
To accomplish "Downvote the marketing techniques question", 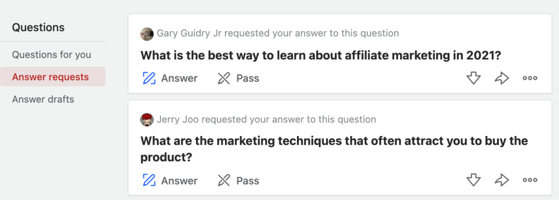I will [474, 180].
